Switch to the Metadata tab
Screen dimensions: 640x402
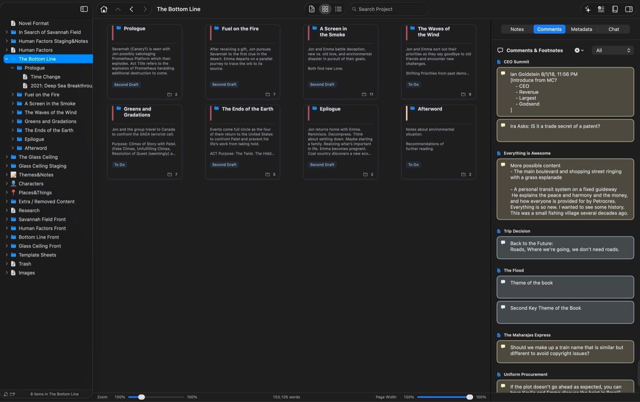pos(581,29)
